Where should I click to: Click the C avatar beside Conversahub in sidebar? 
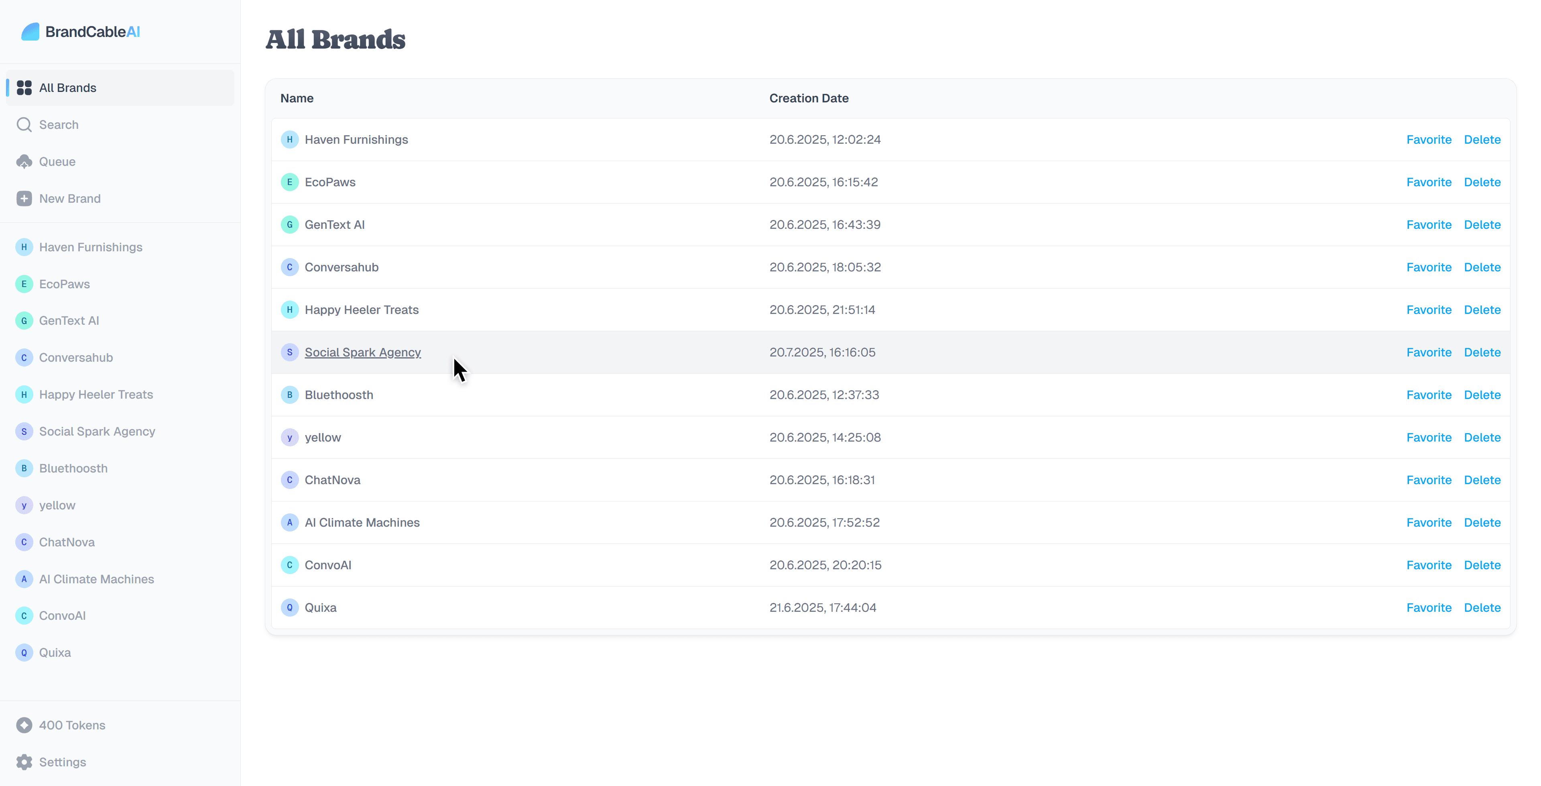click(x=24, y=358)
